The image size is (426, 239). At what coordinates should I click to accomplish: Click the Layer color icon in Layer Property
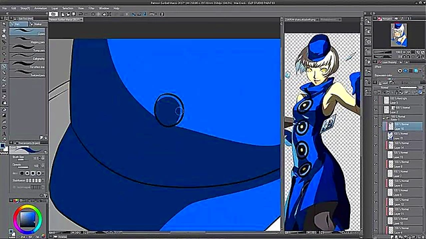click(x=416, y=71)
